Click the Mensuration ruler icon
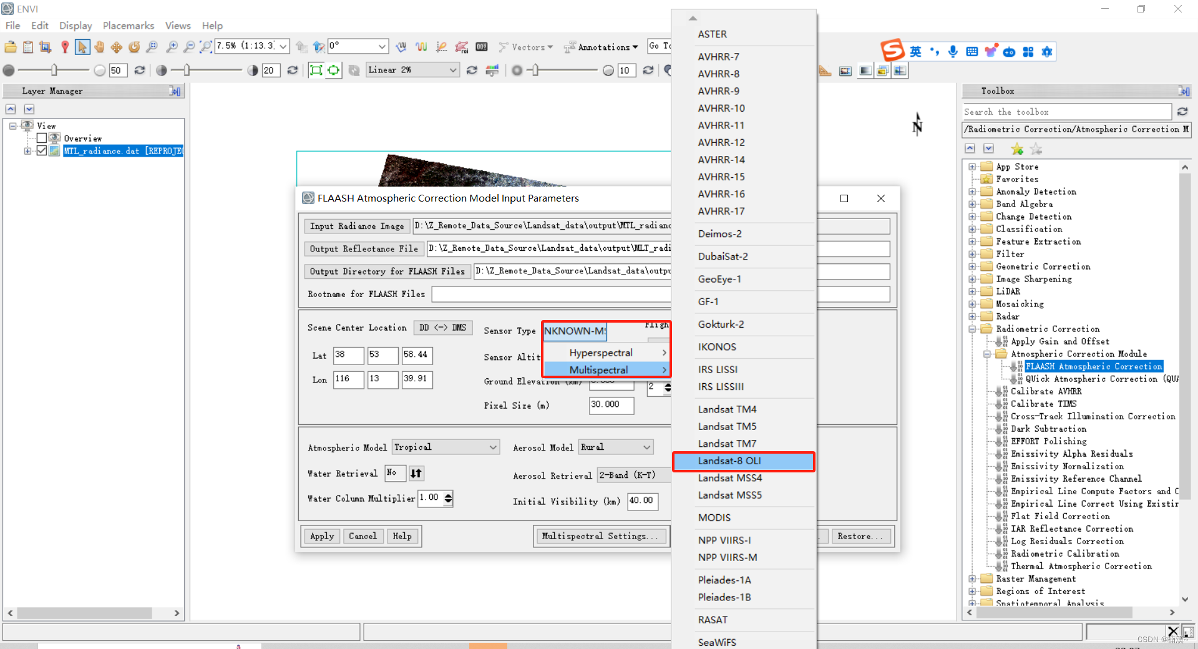1198x649 pixels. coord(825,71)
